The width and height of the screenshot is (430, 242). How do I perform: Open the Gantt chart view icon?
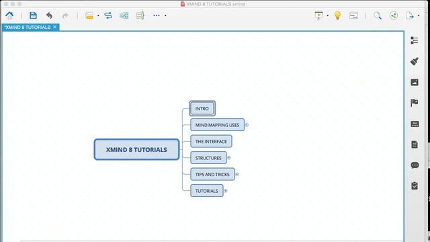coord(354,15)
